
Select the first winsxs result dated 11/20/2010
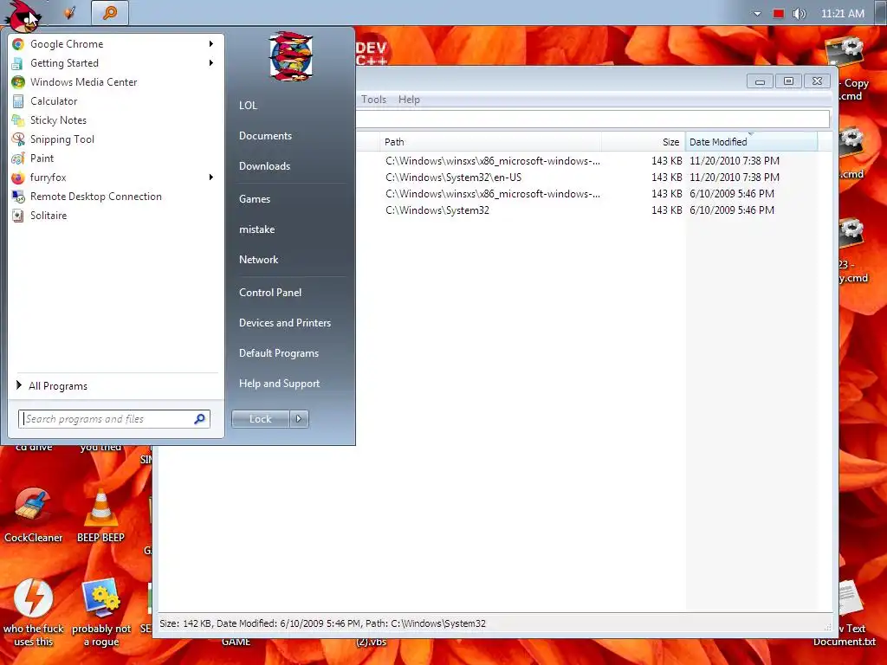tap(594, 161)
